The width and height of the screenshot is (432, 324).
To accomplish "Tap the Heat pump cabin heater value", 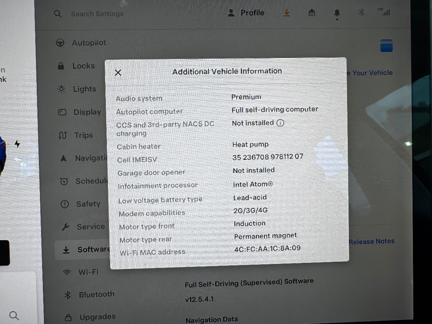I will tap(251, 145).
